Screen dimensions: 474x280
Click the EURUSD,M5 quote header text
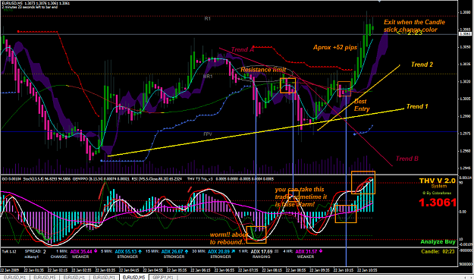36,3
